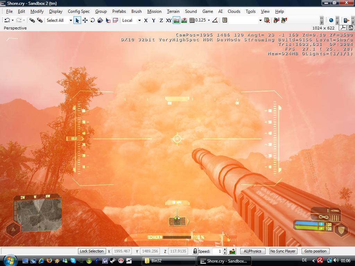The image size is (355, 266).
Task: Open the Select All filter dropdown
Action: coord(71,20)
